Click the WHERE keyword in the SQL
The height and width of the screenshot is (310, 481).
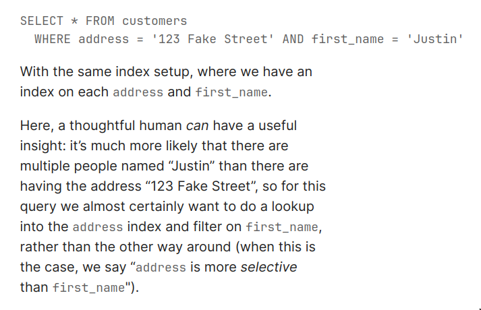pyautogui.click(x=53, y=39)
